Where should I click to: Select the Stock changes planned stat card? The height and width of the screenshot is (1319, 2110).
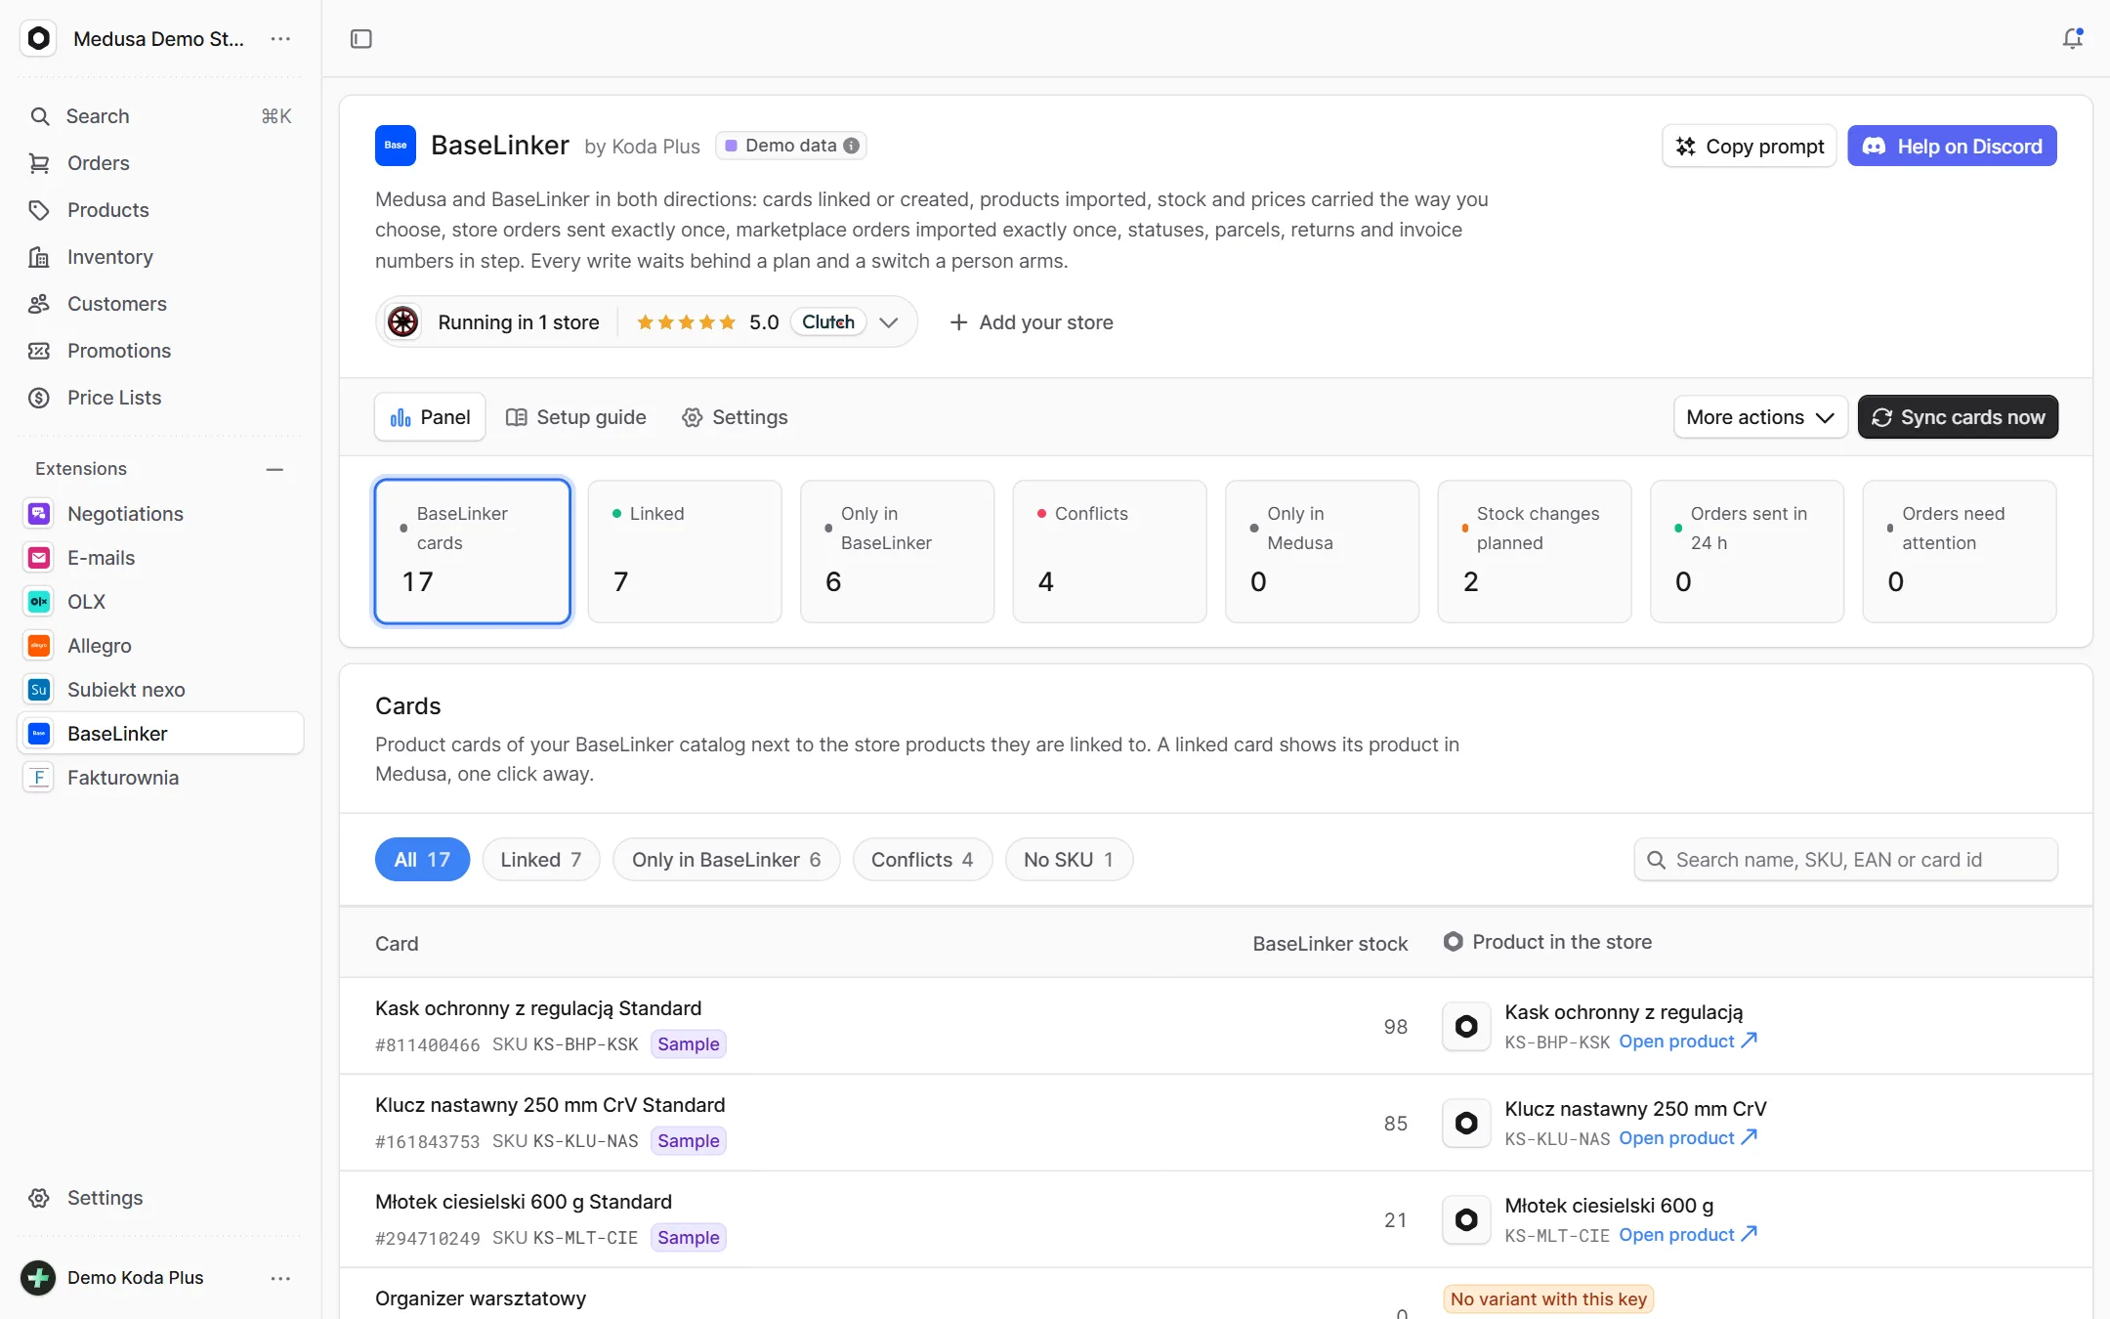click(x=1534, y=551)
